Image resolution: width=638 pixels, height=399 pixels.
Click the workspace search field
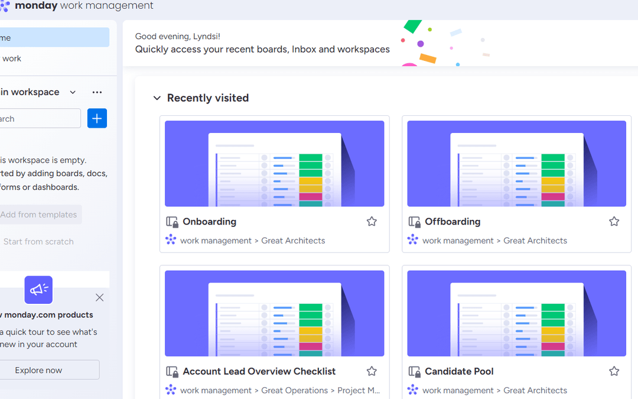(x=35, y=118)
